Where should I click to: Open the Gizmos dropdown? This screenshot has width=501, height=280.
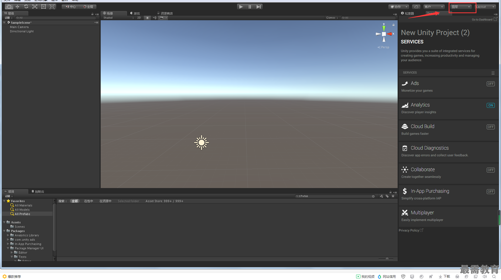pos(332,18)
